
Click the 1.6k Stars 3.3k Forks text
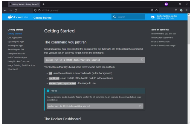[x=165, y=18]
